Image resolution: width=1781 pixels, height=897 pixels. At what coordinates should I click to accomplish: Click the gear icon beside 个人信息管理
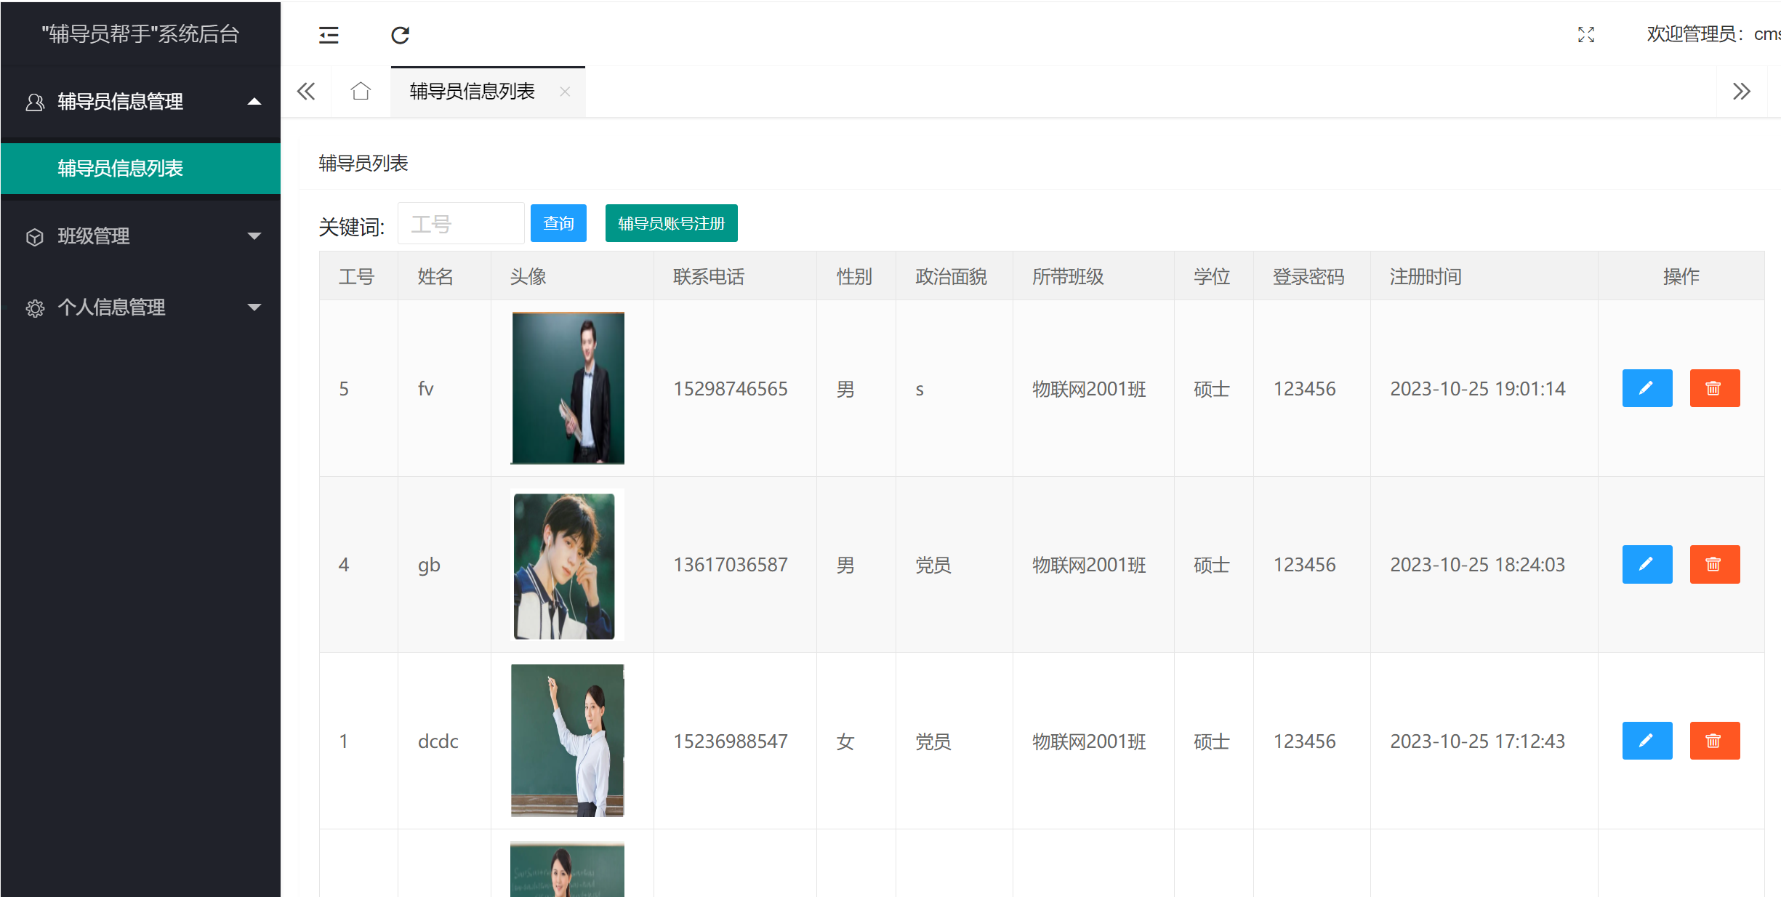click(35, 307)
